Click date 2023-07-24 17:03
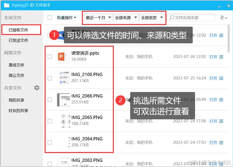This screenshot has width=233, height=167. [x=190, y=142]
